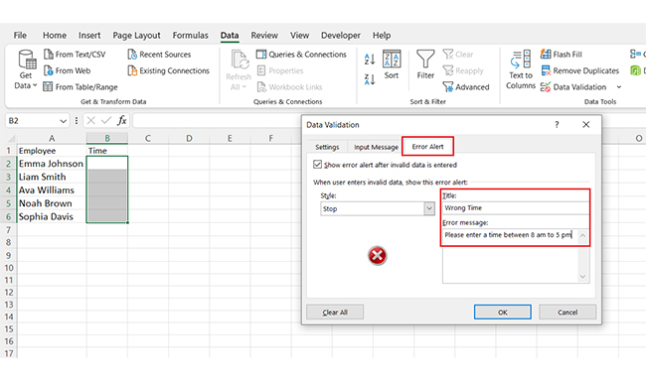Select row 8 header

[x=8, y=242]
